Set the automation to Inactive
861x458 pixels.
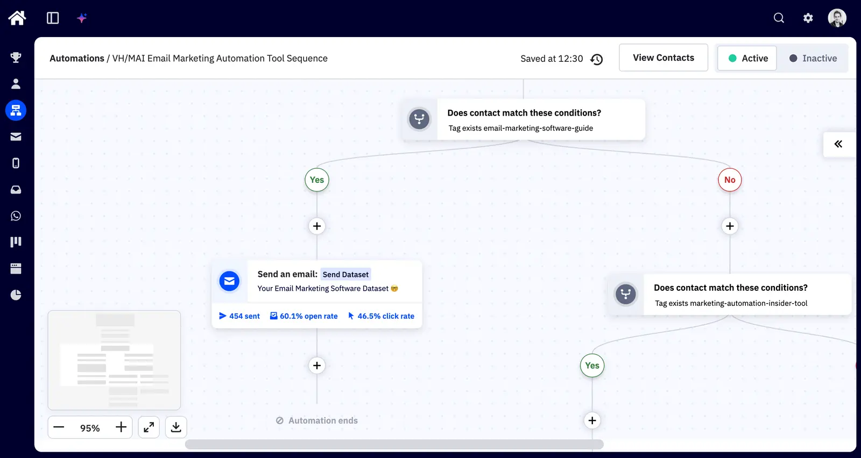click(x=813, y=58)
